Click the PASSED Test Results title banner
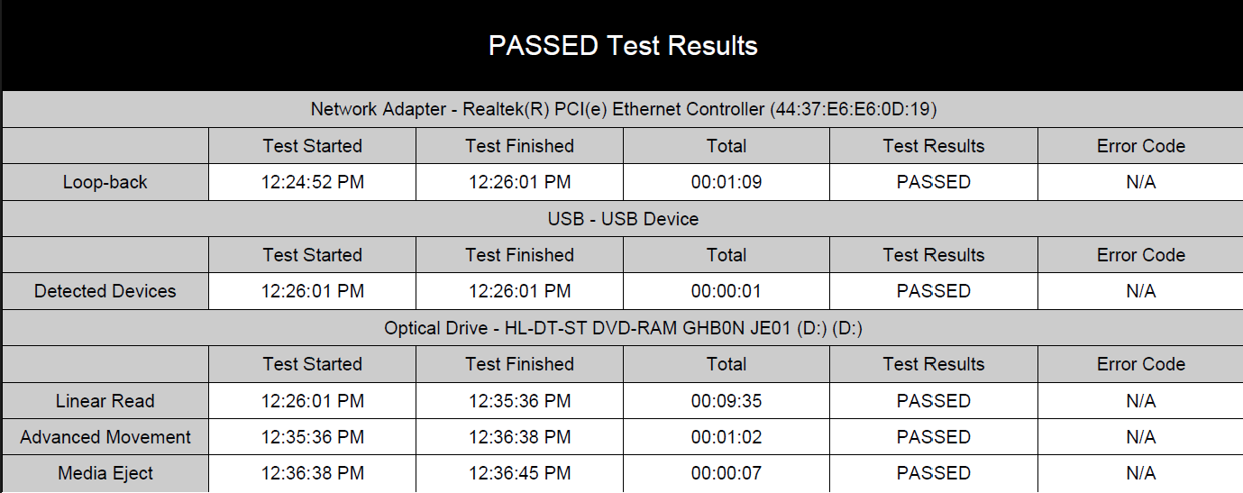The image size is (1243, 493). [x=623, y=46]
